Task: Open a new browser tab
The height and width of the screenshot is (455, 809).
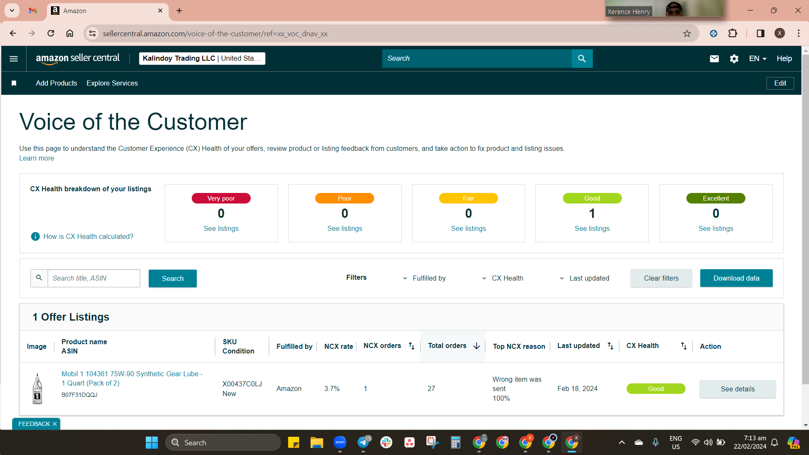Action: pos(179,11)
